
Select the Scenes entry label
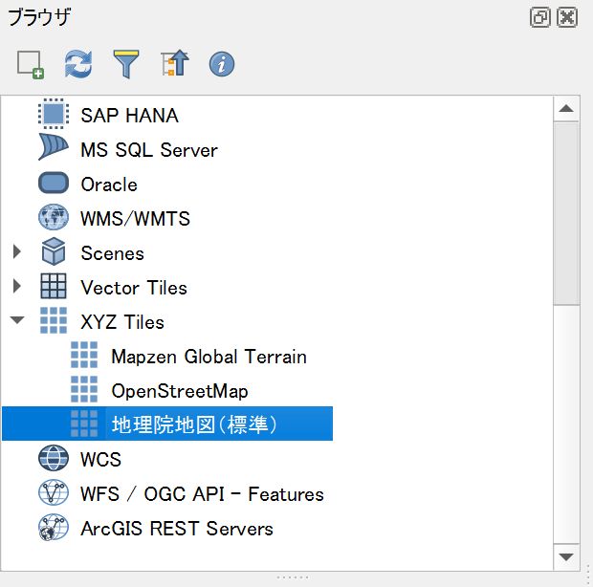(112, 252)
